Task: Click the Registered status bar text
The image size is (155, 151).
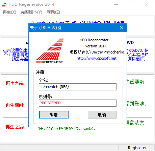Action: (138, 148)
